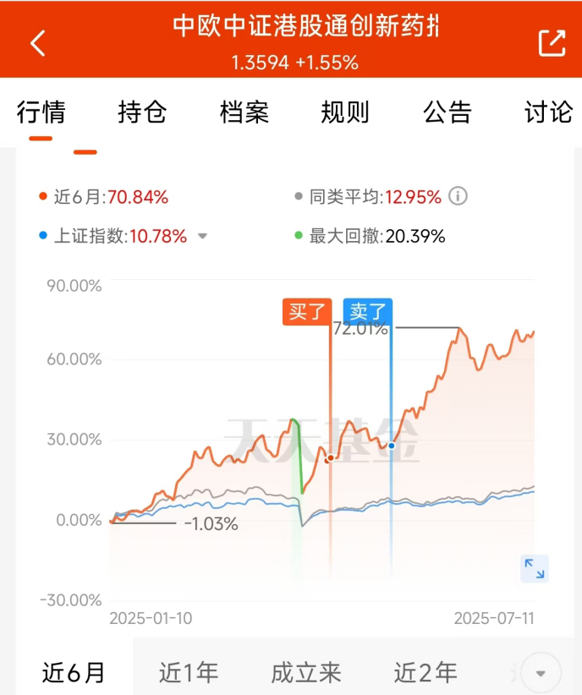Select the 近2年 time range
The height and width of the screenshot is (695, 582).
pos(426,673)
